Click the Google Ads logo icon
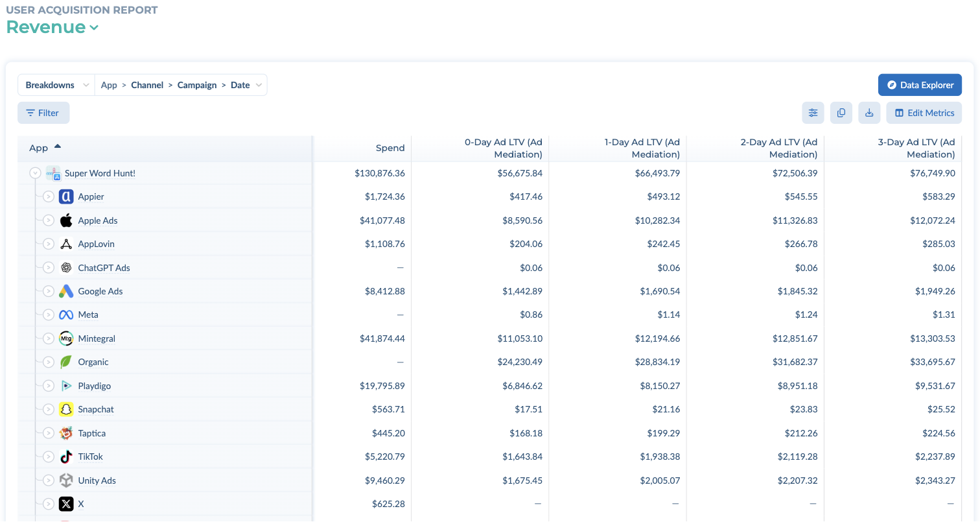 point(66,291)
